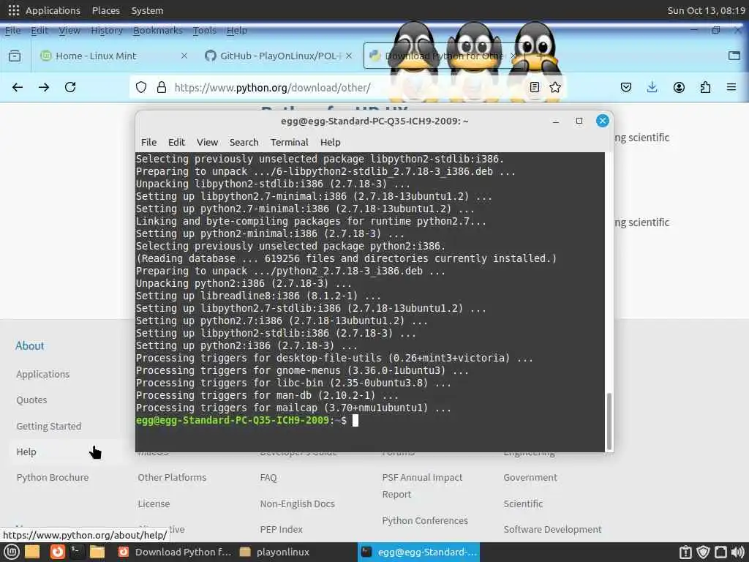Open the About footer heading link
The image size is (749, 562).
tap(29, 345)
